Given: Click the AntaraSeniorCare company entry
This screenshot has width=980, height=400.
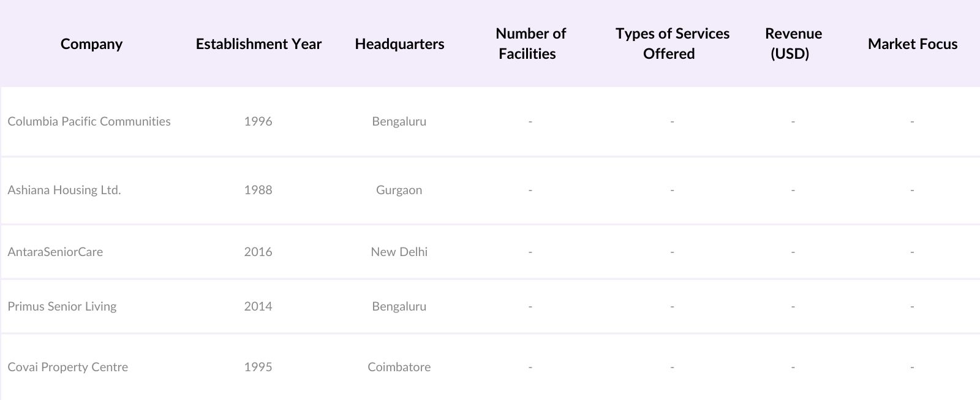Looking at the screenshot, I should click(55, 252).
